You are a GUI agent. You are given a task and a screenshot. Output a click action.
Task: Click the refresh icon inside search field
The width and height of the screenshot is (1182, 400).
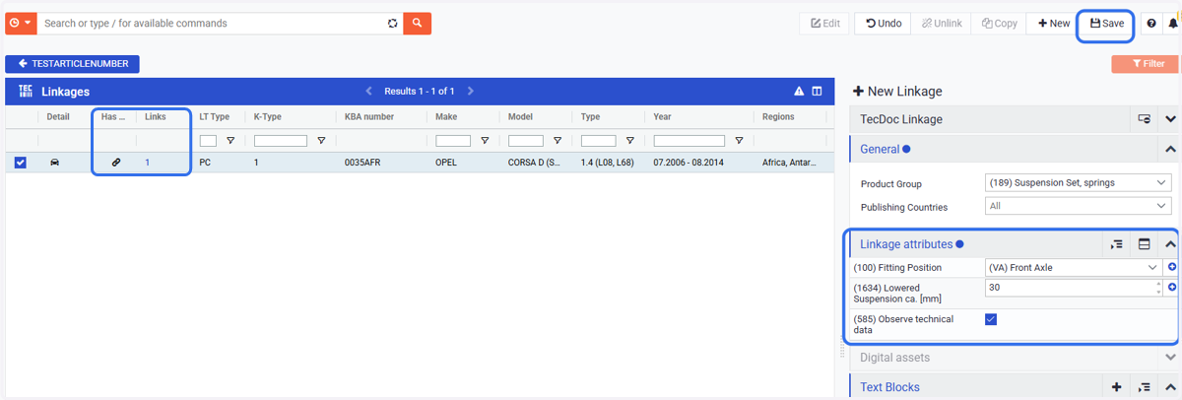(x=393, y=23)
